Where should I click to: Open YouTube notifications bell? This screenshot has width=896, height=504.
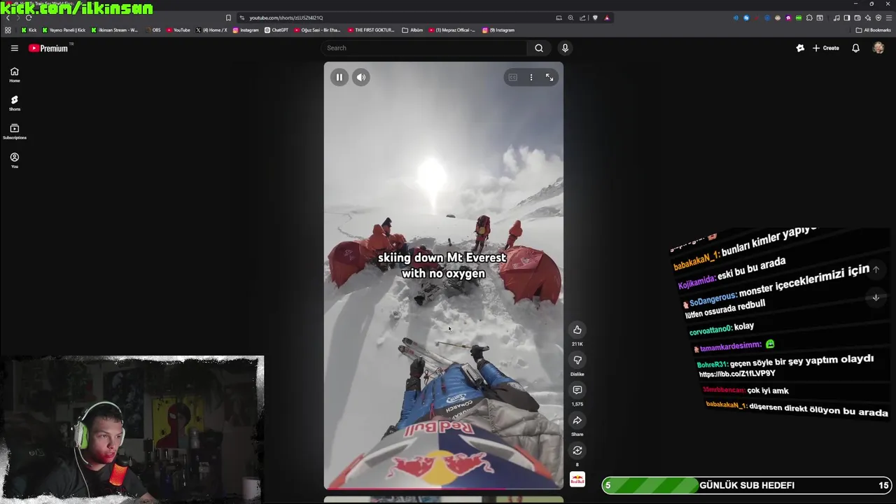pos(855,48)
